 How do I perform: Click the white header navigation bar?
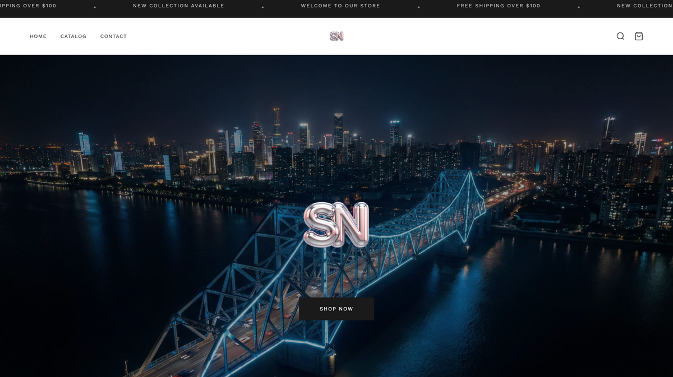[224, 36]
